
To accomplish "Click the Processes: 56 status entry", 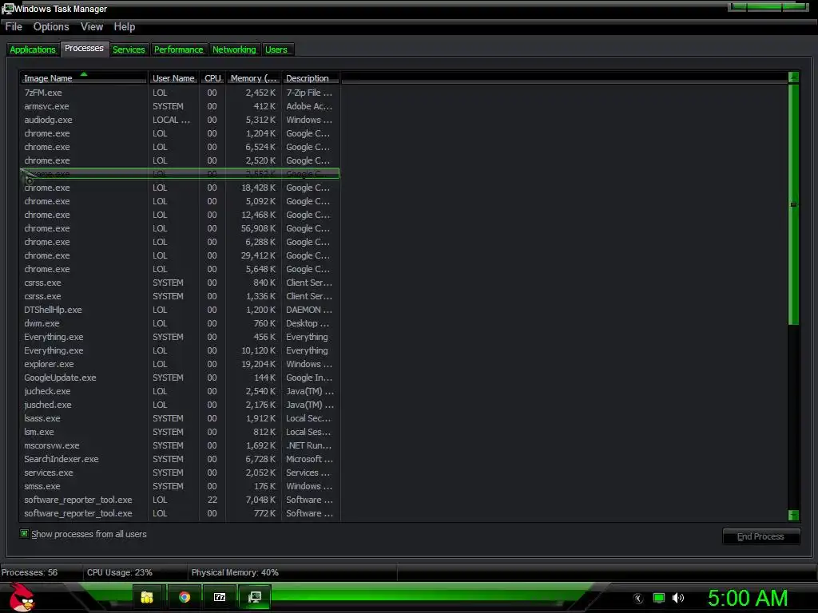I will point(30,572).
